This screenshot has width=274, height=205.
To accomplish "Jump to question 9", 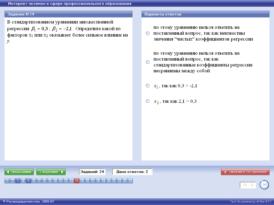I will click(50, 181).
